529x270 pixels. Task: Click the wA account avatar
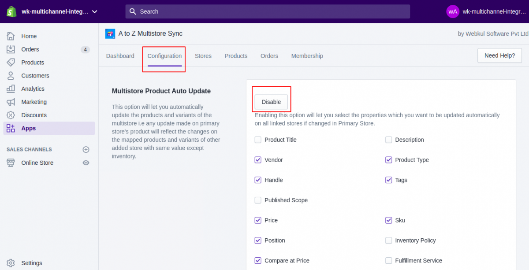point(453,11)
